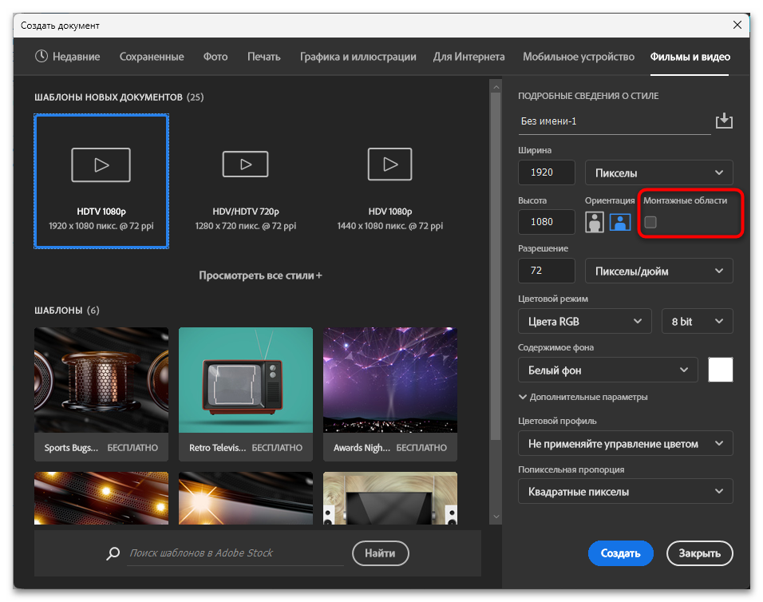Click the save preset icon beside document name

[723, 121]
